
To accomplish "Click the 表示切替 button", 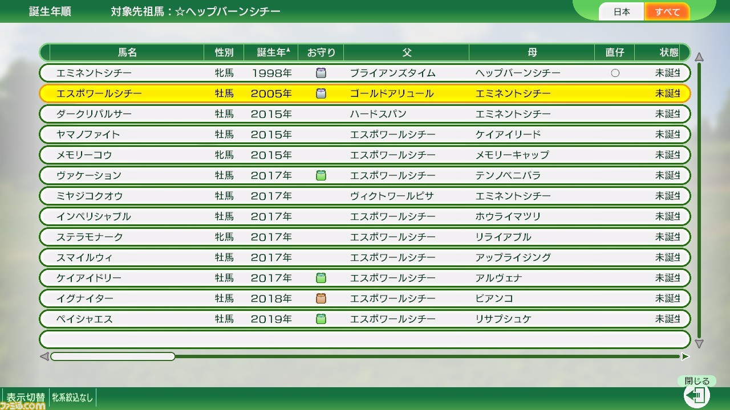I will tap(26, 397).
